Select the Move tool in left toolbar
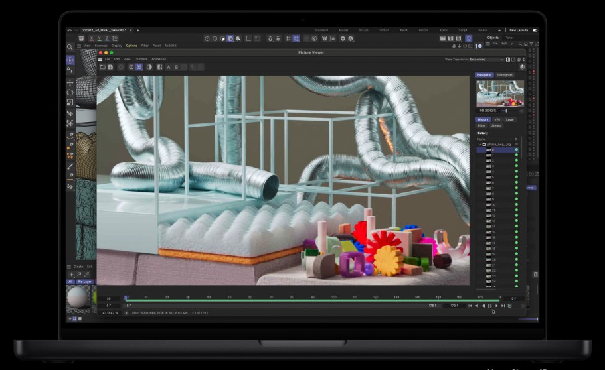Screen dimensions: 605x370 (x=70, y=82)
